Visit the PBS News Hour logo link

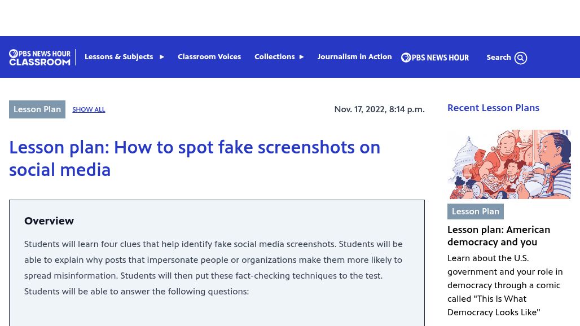click(x=435, y=58)
